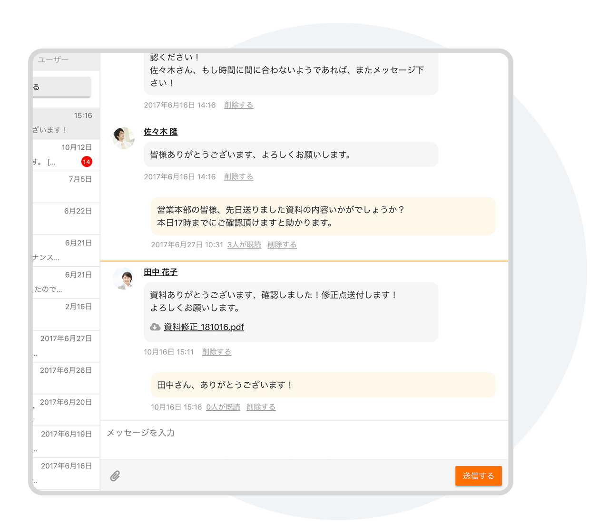Click into the メッセージを入力 text field
This screenshot has height=523, width=590.
[304, 439]
